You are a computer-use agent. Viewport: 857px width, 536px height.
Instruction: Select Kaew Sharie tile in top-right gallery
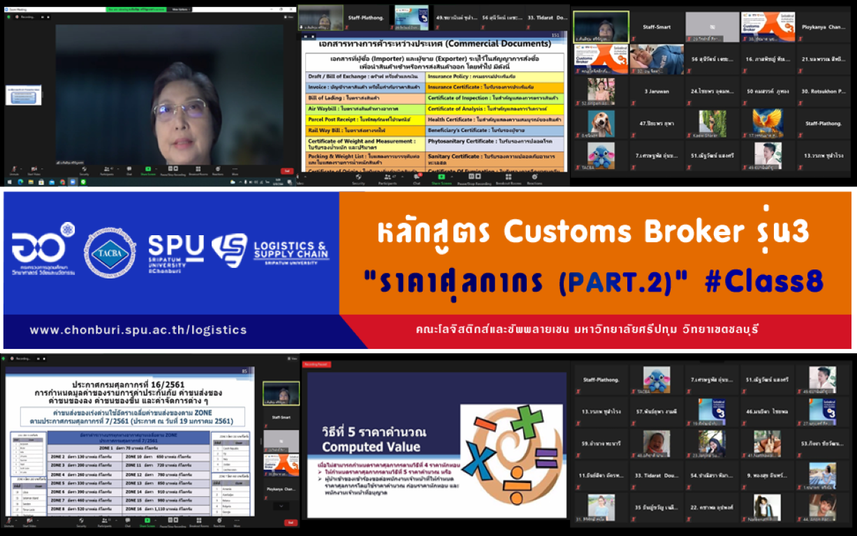712,124
